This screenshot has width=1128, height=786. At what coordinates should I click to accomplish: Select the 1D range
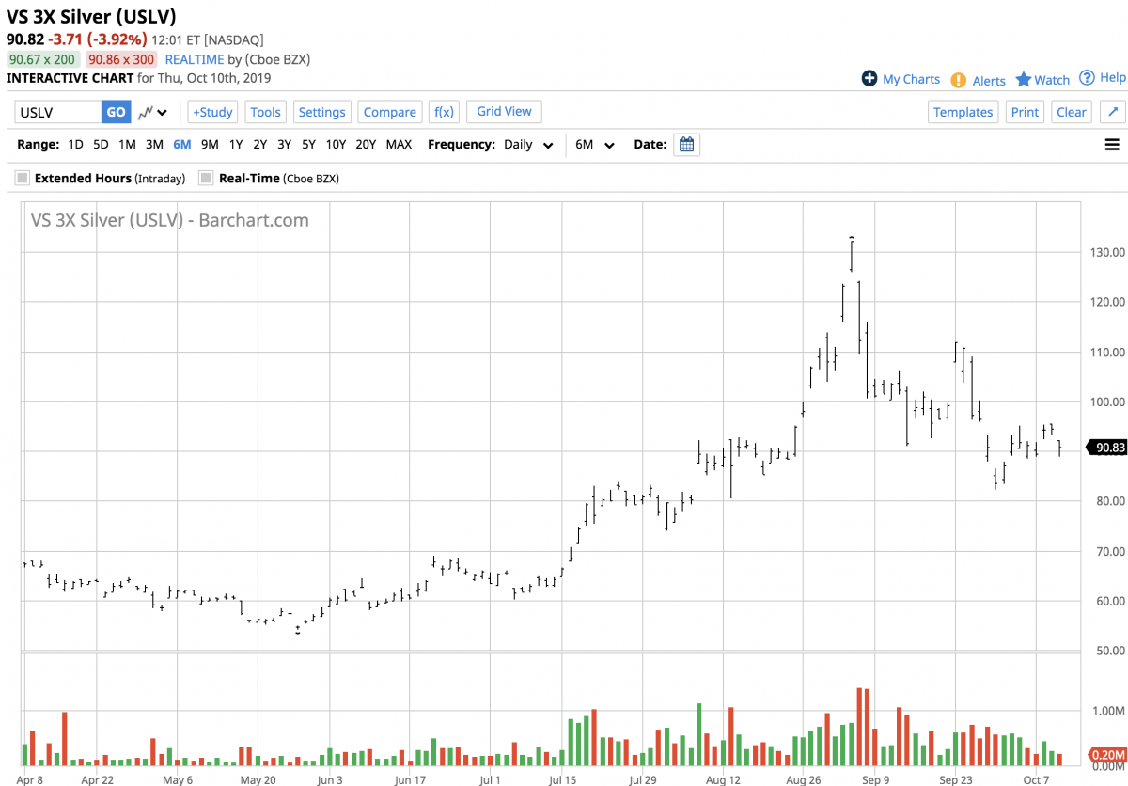(75, 145)
